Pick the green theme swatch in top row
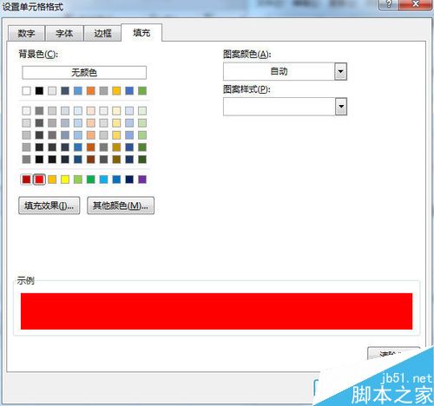This screenshot has width=434, height=406. click(x=142, y=91)
